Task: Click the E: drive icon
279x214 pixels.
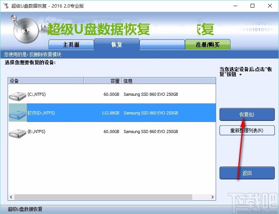Action: coord(17,133)
